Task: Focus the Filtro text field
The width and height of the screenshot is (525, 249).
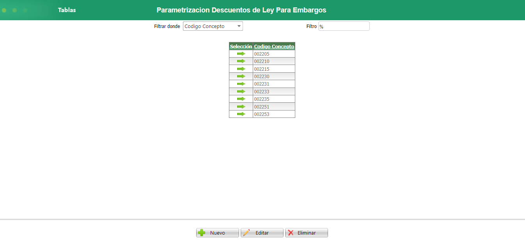Action: tap(344, 26)
